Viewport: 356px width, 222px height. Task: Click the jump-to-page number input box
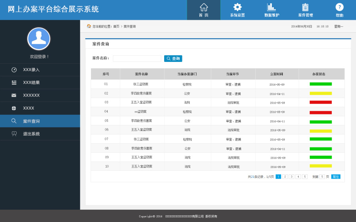coord(322,177)
